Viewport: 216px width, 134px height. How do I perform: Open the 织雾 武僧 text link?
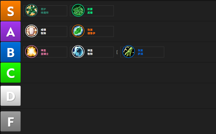coord(90,11)
